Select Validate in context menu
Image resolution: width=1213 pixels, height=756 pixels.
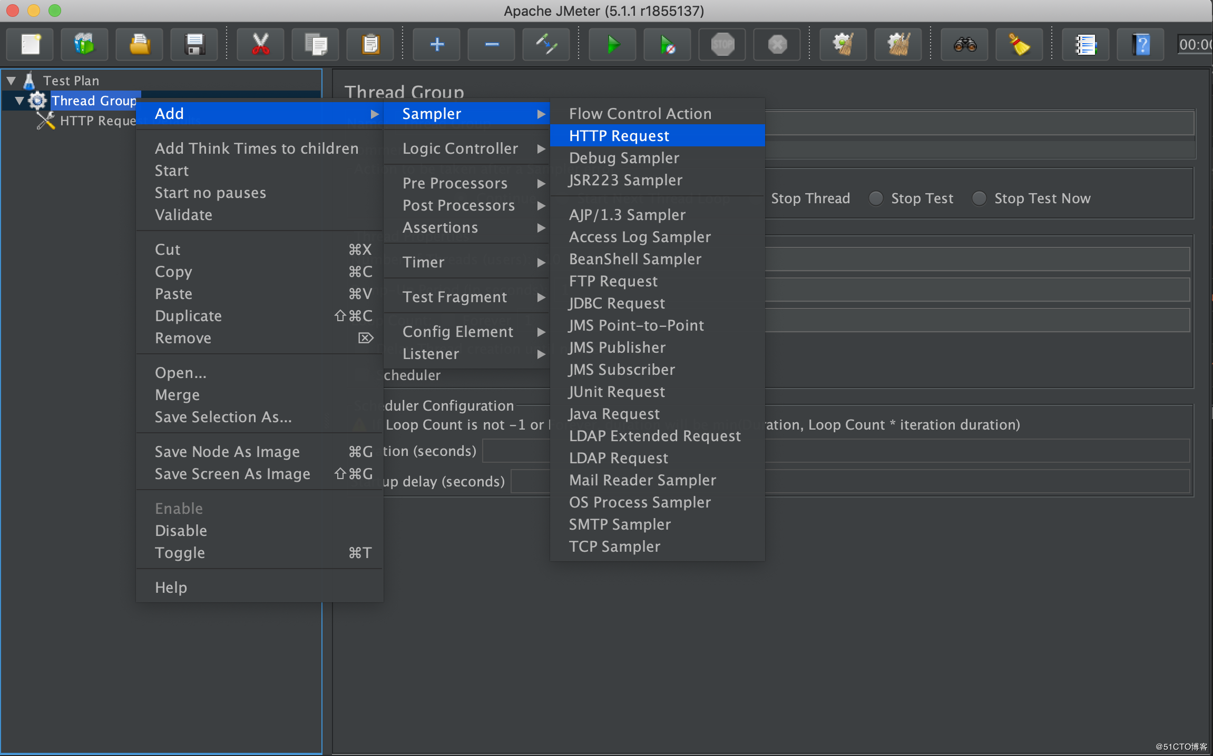coord(260,215)
